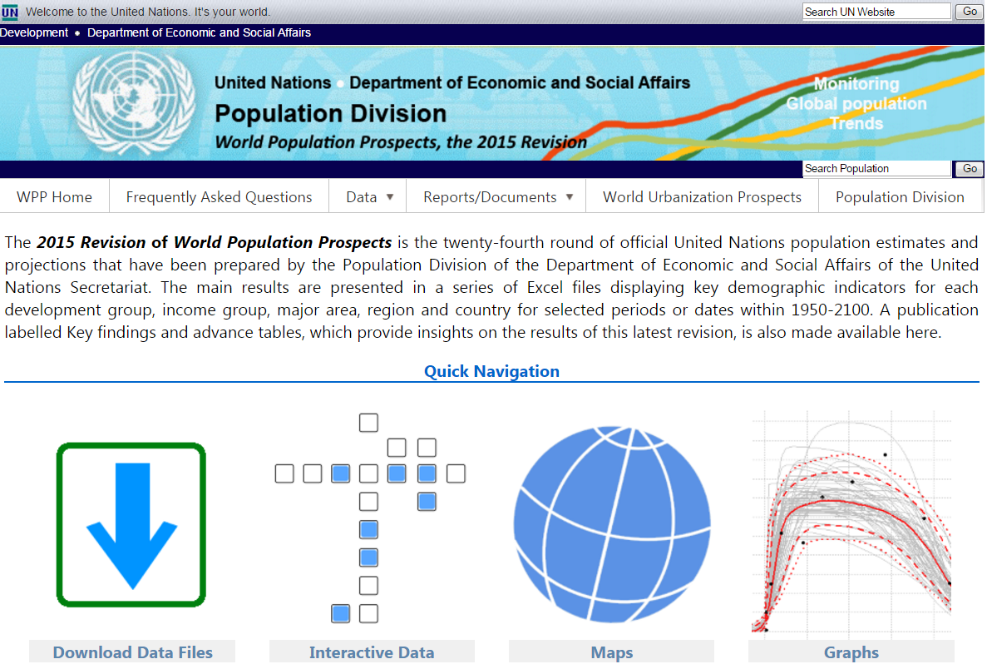Open the Reports/Documents dropdown

[489, 196]
